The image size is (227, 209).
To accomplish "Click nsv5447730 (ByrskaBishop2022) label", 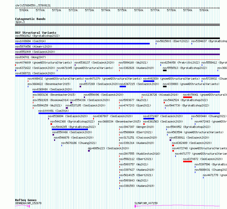I will coord(187,105).
